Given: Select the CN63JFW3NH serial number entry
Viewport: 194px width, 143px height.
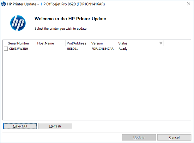Looking at the screenshot, I should tap(18, 49).
